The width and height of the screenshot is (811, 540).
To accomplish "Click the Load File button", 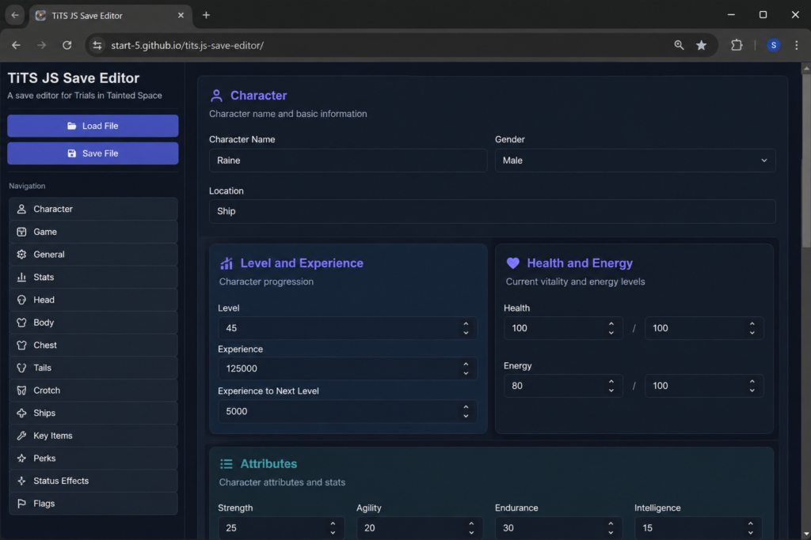I will pos(93,126).
